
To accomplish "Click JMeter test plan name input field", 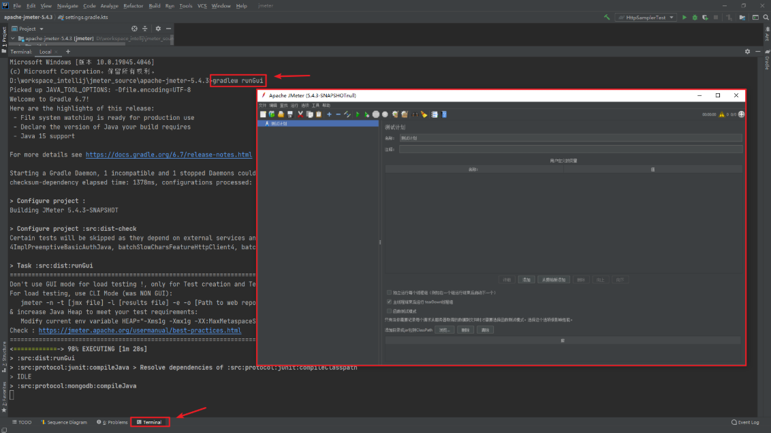I will pos(570,138).
